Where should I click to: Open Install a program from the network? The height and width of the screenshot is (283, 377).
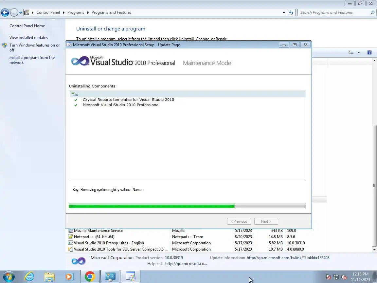32,60
